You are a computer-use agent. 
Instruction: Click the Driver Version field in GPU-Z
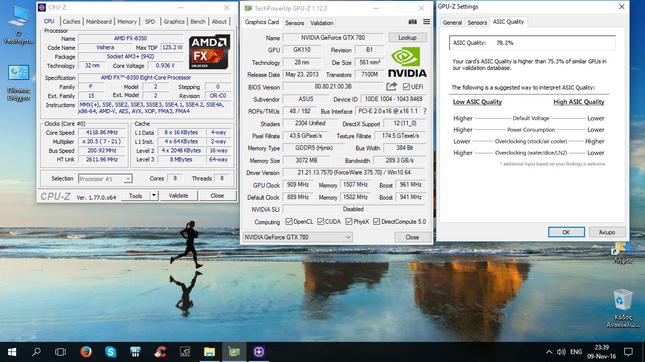354,173
